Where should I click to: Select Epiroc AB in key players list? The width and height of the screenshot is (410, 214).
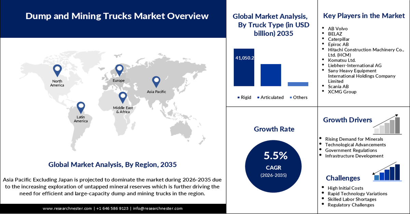(x=338, y=45)
